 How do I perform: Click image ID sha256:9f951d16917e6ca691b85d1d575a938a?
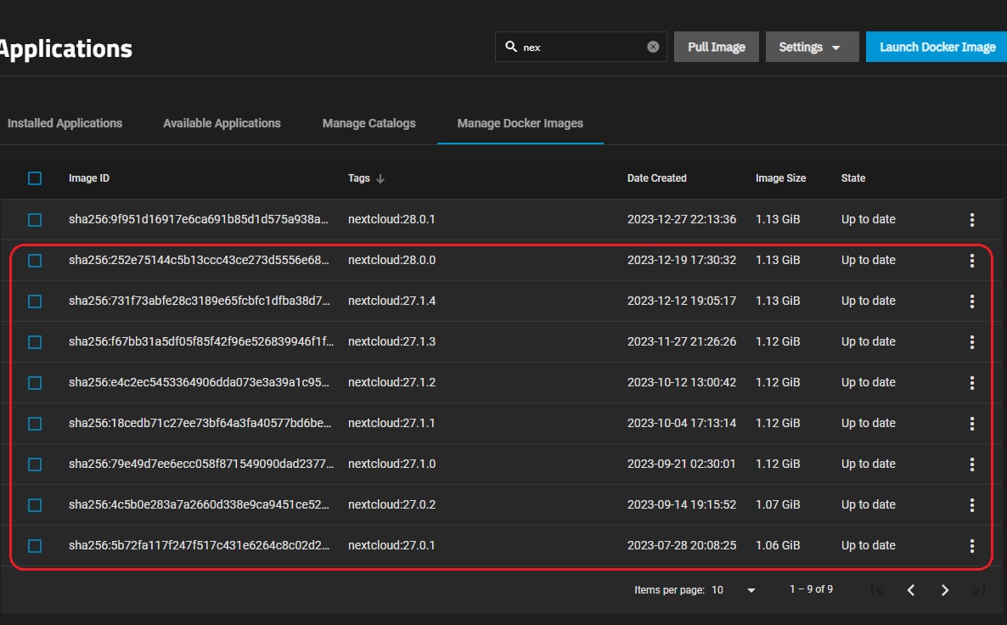[x=199, y=219]
